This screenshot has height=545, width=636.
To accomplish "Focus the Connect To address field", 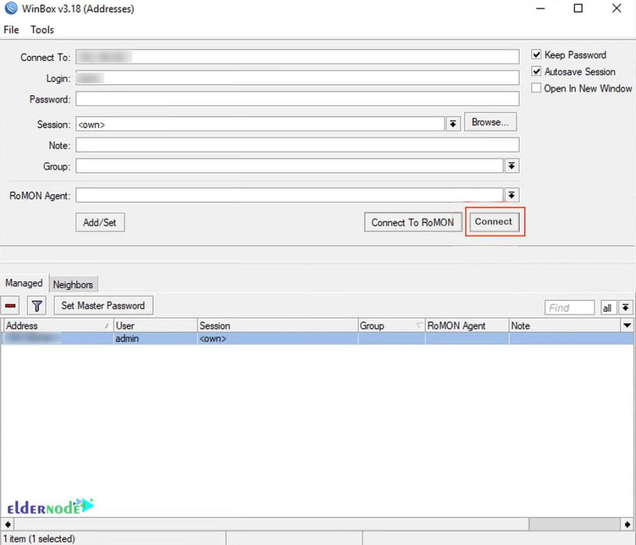I will pos(298,57).
